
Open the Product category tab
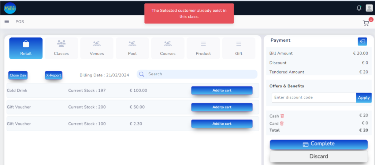click(x=203, y=48)
